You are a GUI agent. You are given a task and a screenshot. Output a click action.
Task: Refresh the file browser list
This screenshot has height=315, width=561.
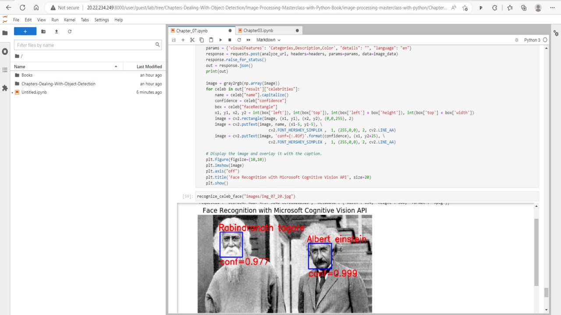70,31
